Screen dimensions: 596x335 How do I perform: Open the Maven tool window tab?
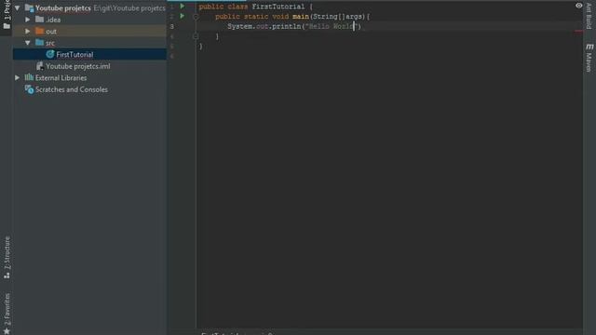[589, 58]
